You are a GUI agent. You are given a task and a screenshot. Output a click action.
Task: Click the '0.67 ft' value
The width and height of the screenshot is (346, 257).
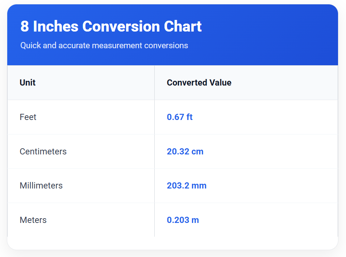[180, 117]
